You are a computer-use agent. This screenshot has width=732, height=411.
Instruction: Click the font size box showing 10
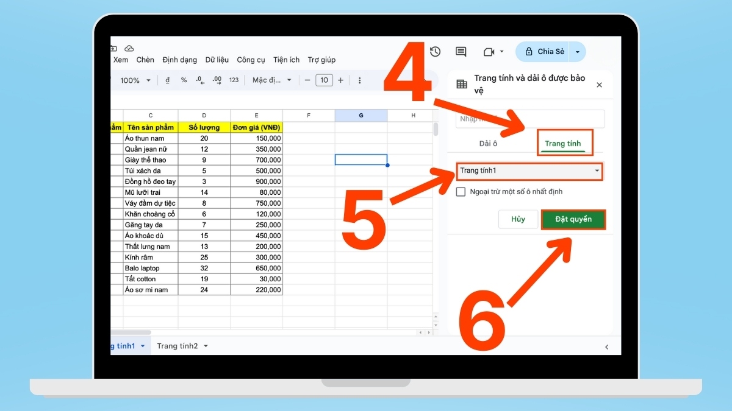coord(324,80)
